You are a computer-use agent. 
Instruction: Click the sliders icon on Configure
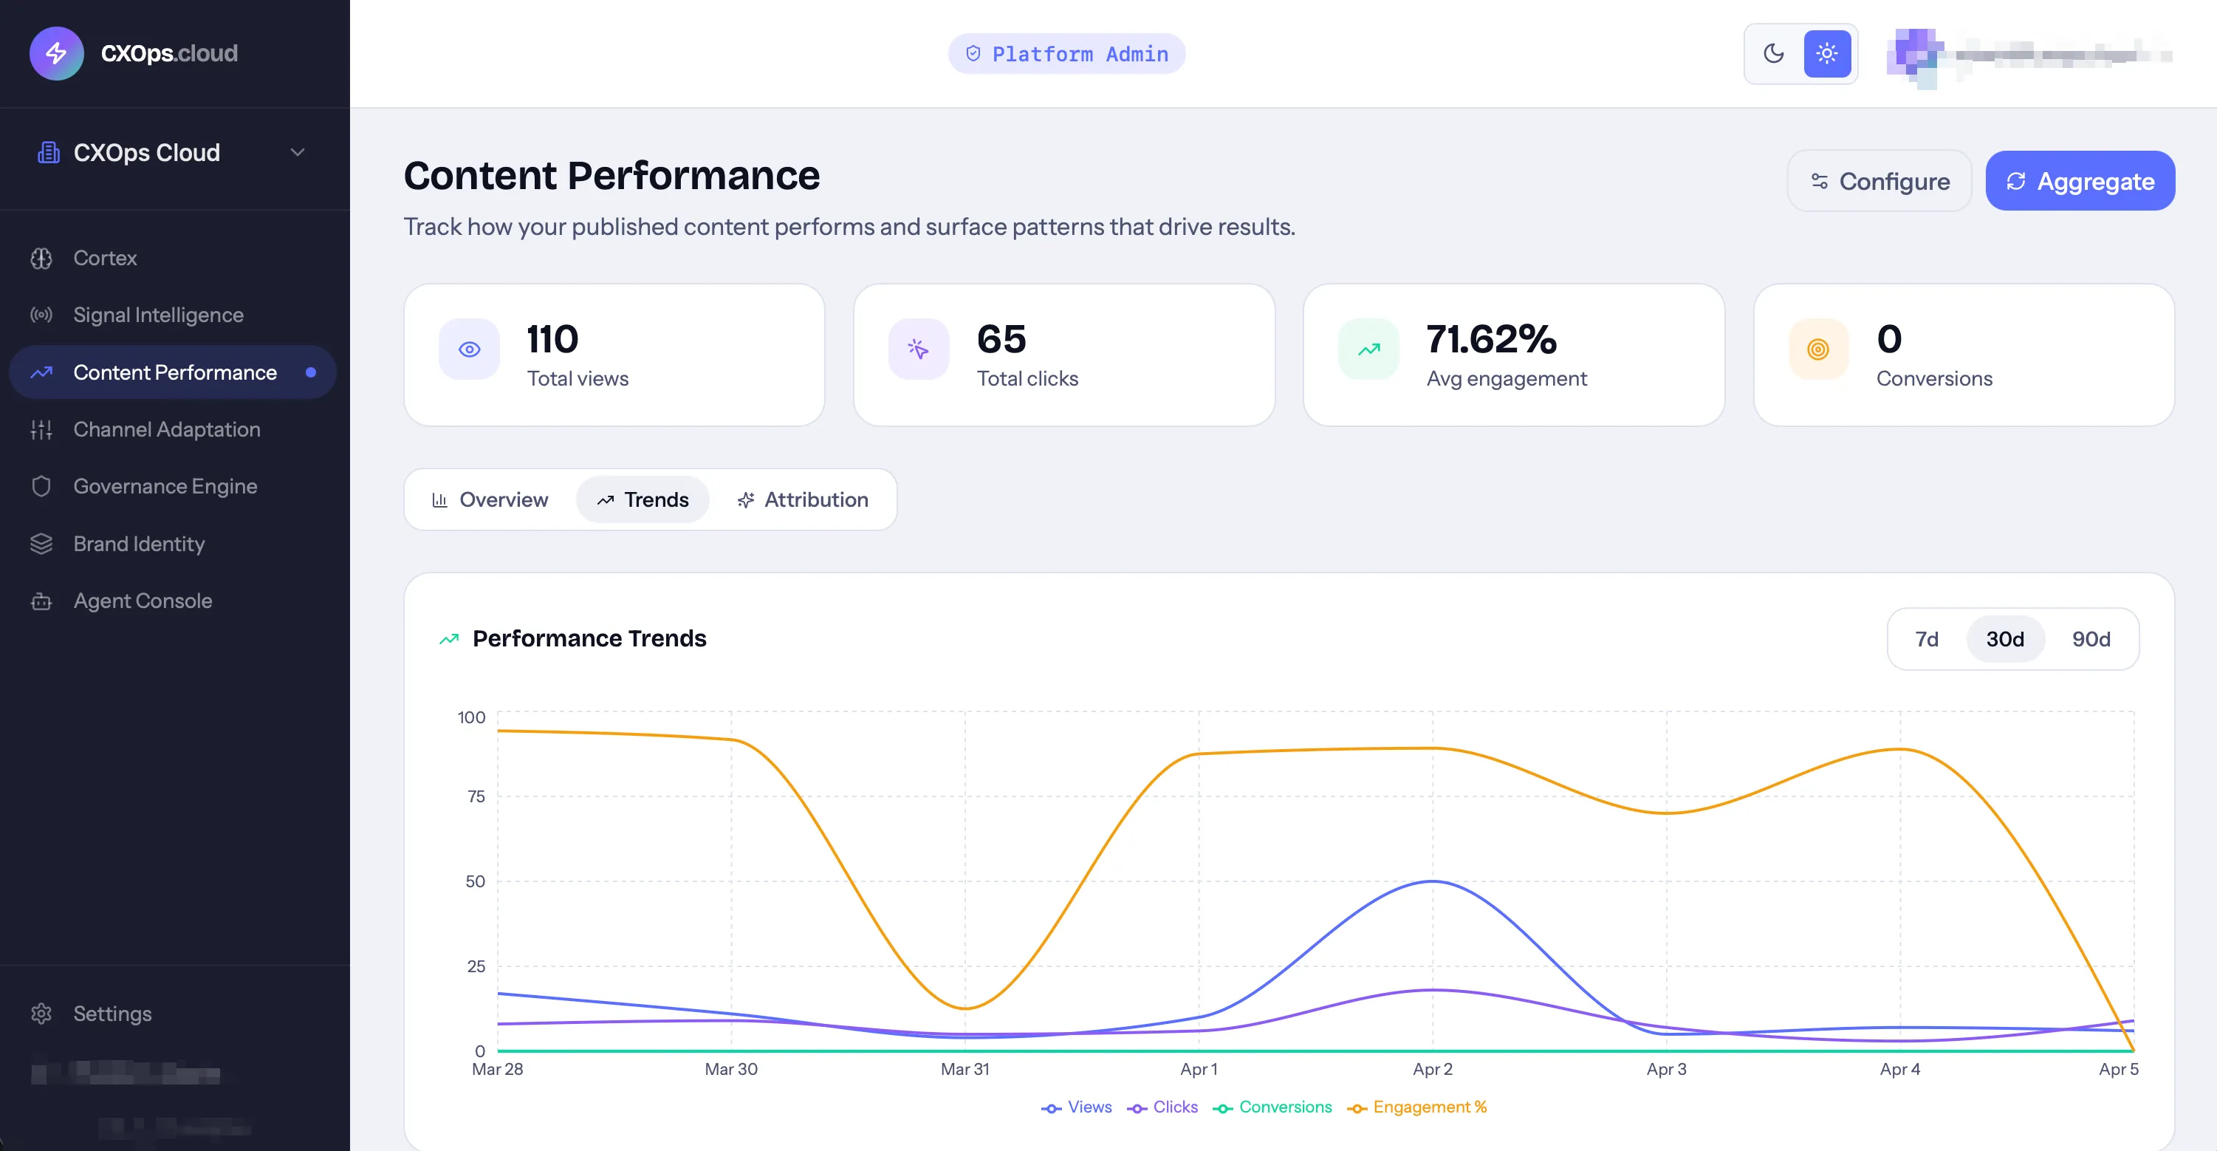click(x=1818, y=181)
